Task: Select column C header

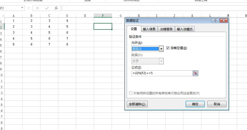Action: (49, 16)
